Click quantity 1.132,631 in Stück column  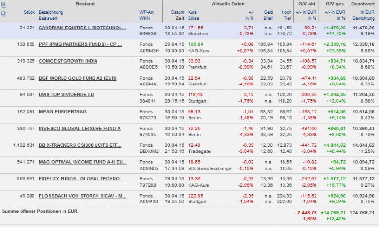(24, 145)
